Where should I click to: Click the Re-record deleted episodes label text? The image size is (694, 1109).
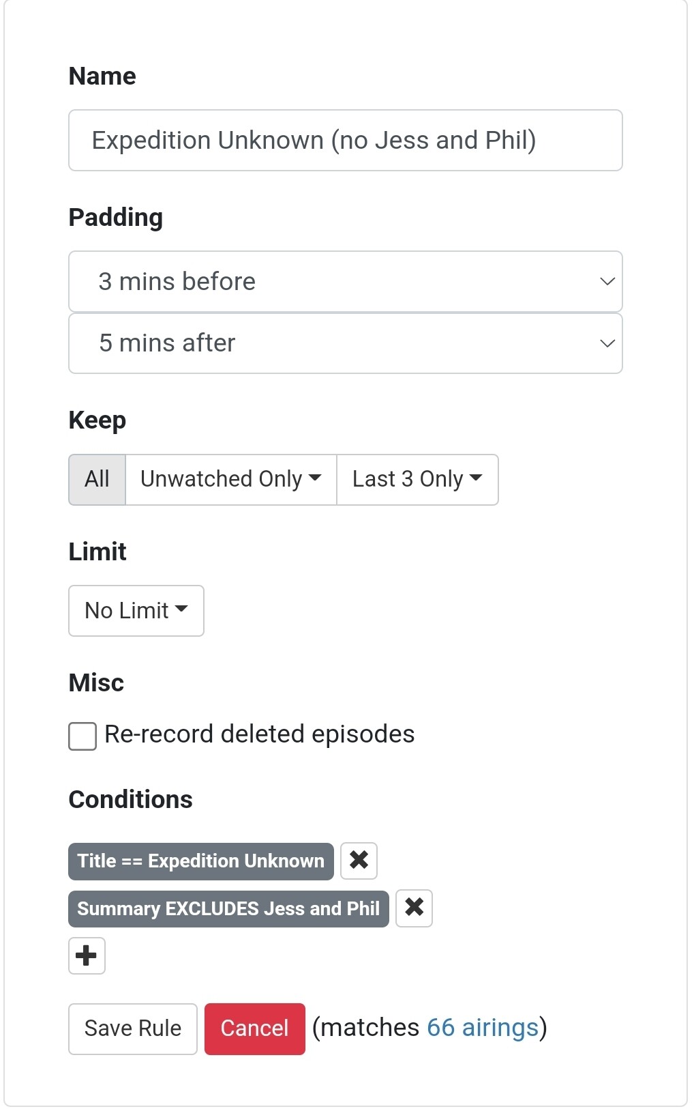pos(259,734)
